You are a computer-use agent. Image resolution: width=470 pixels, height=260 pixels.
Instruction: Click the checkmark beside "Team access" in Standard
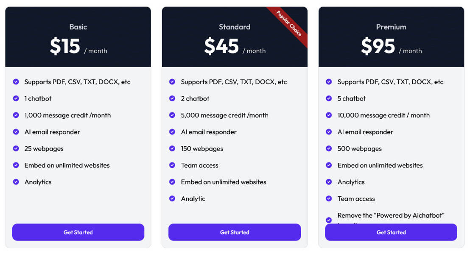[172, 165]
